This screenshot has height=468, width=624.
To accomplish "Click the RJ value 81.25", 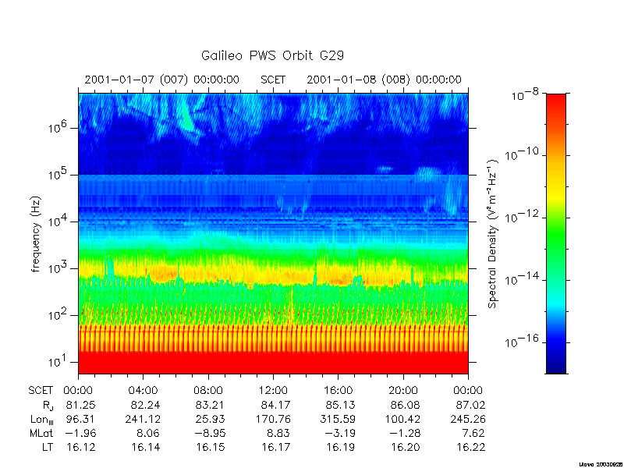I will 81,405.
